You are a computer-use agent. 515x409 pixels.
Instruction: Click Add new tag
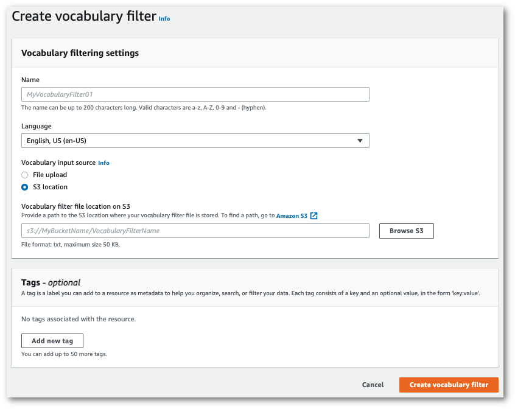tap(52, 341)
